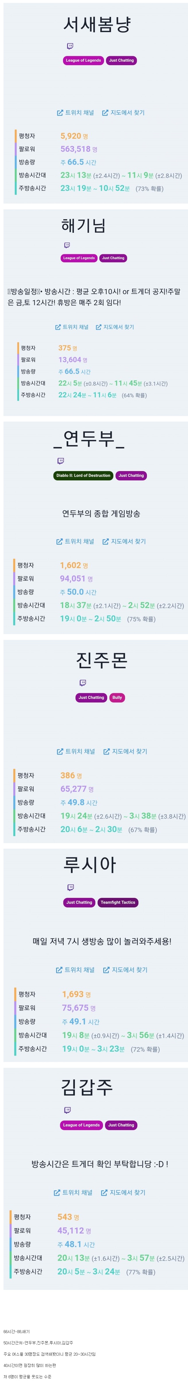
Task: Open 해기님's 트위치 채널 link
Action: [71, 327]
